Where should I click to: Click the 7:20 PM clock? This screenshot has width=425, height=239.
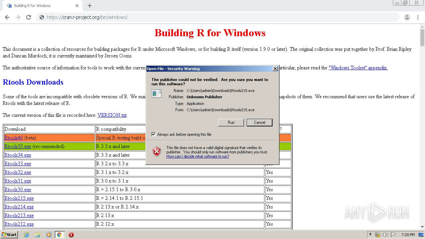[x=408, y=235]
